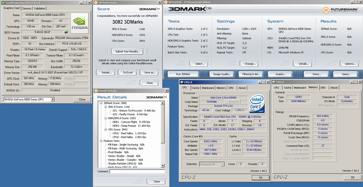This screenshot has height=187, width=363.
Task: Click Close button in Result Details window
Action: 156,181
